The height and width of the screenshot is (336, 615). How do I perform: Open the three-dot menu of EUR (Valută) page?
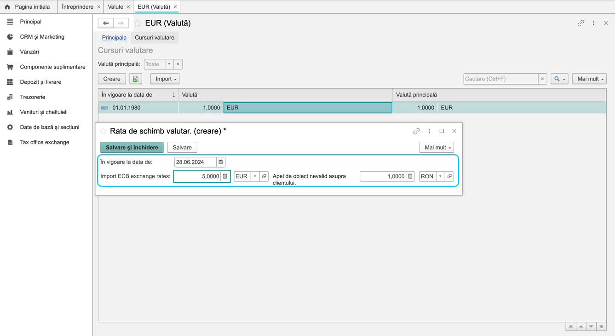tap(594, 23)
